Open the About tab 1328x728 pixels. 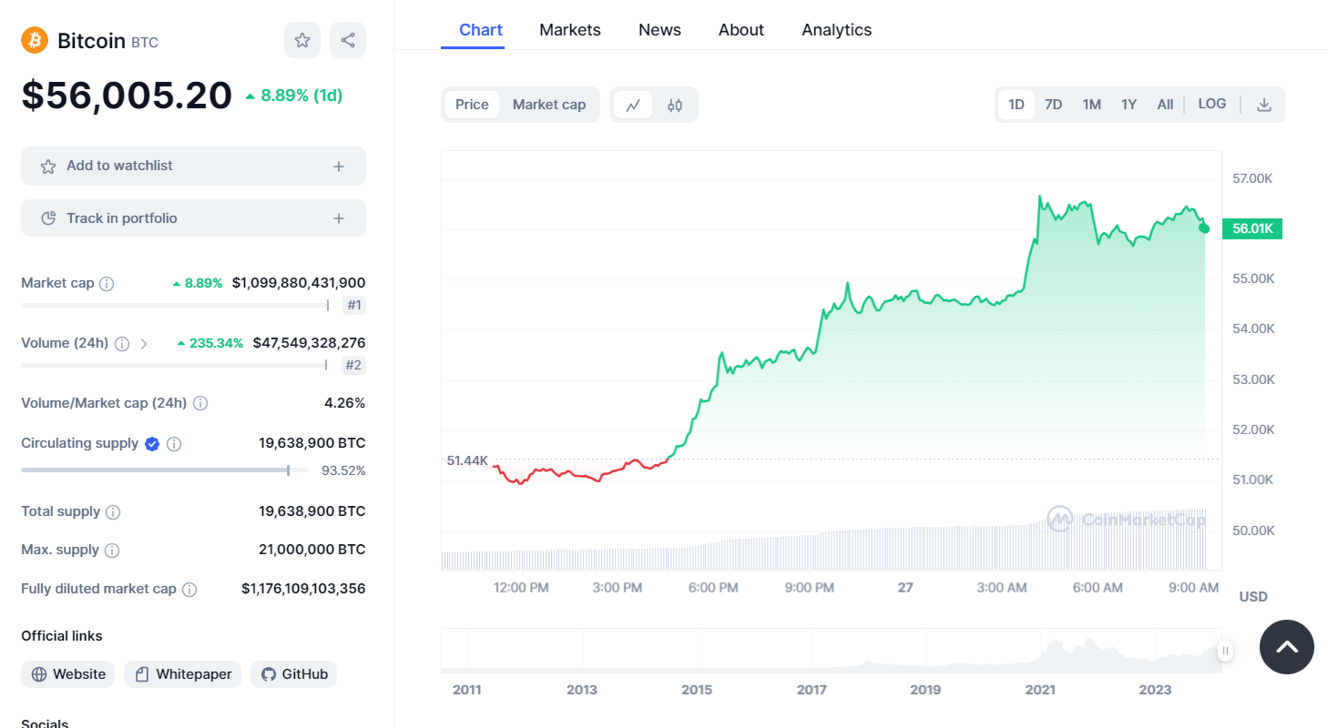[x=741, y=30]
